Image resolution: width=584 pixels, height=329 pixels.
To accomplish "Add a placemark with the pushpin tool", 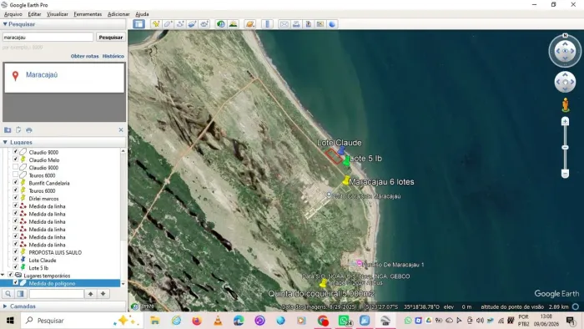I will 156,24.
